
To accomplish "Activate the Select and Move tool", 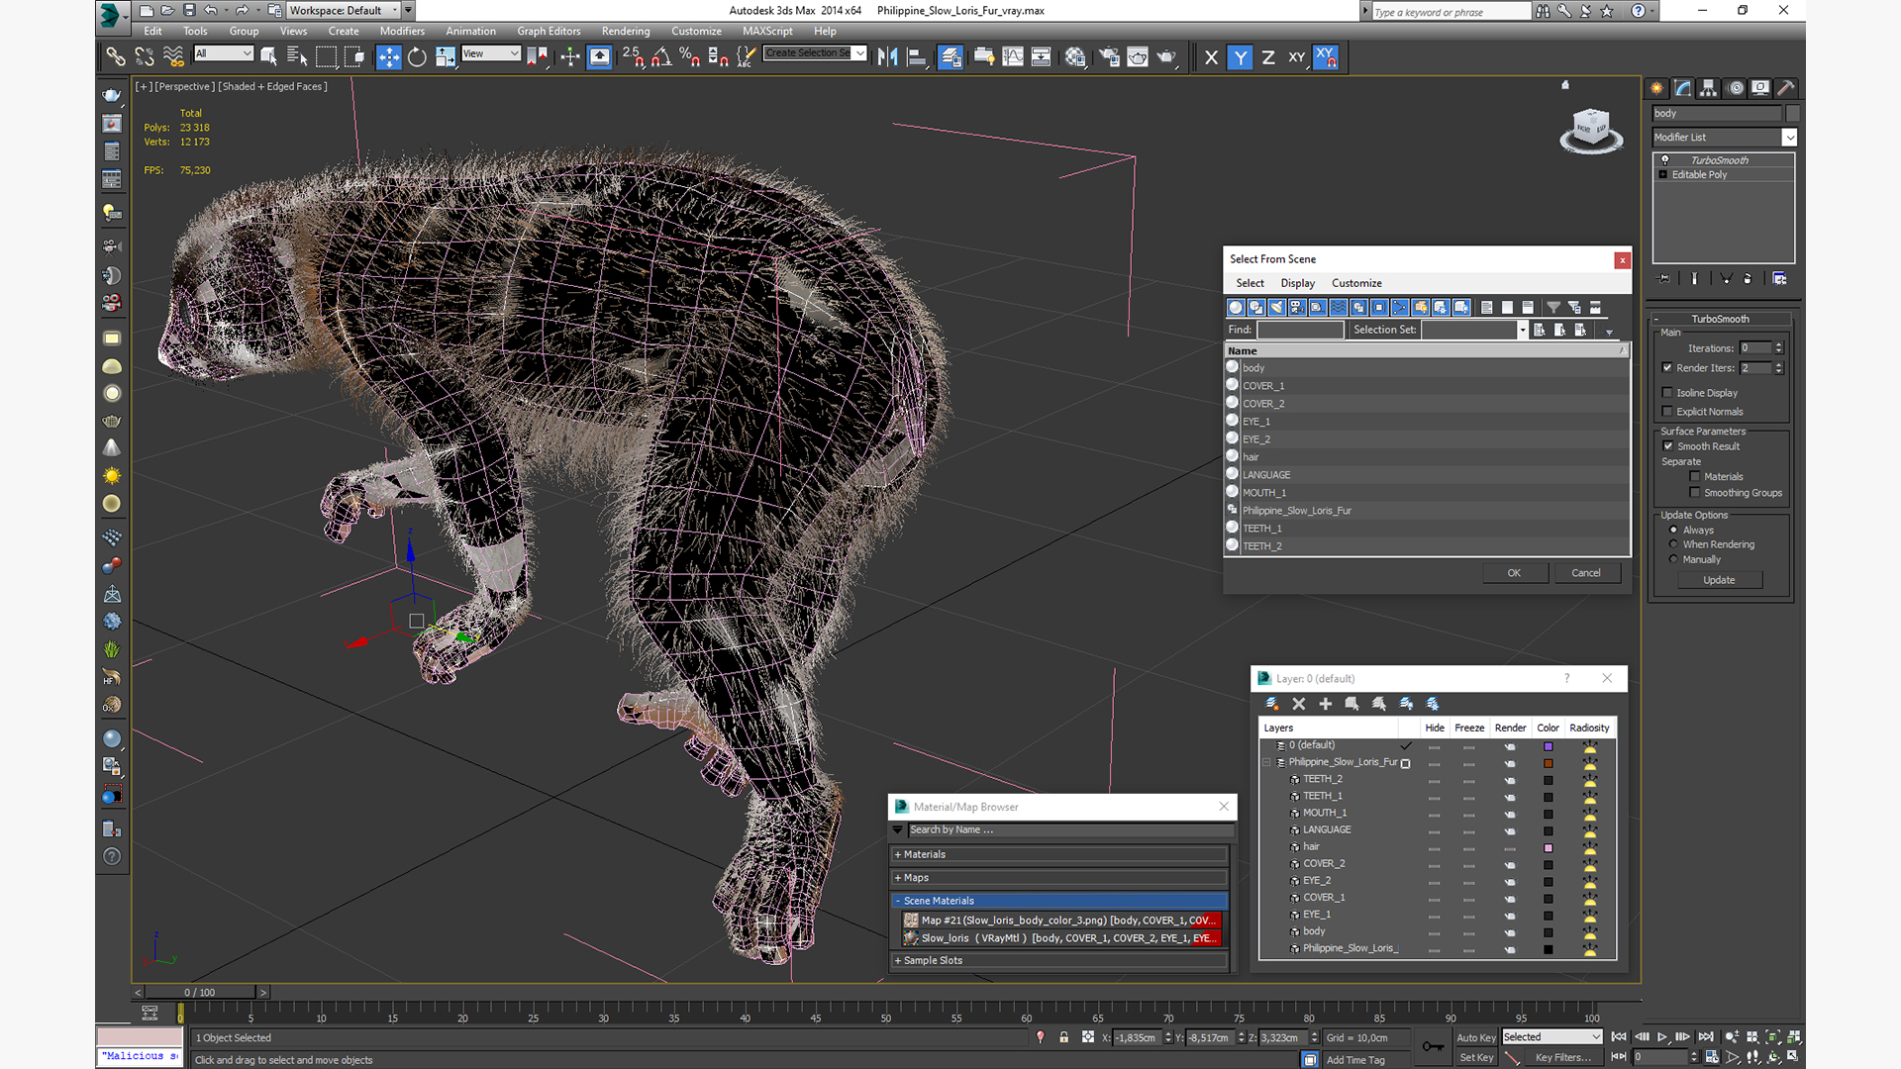I will pyautogui.click(x=389, y=57).
